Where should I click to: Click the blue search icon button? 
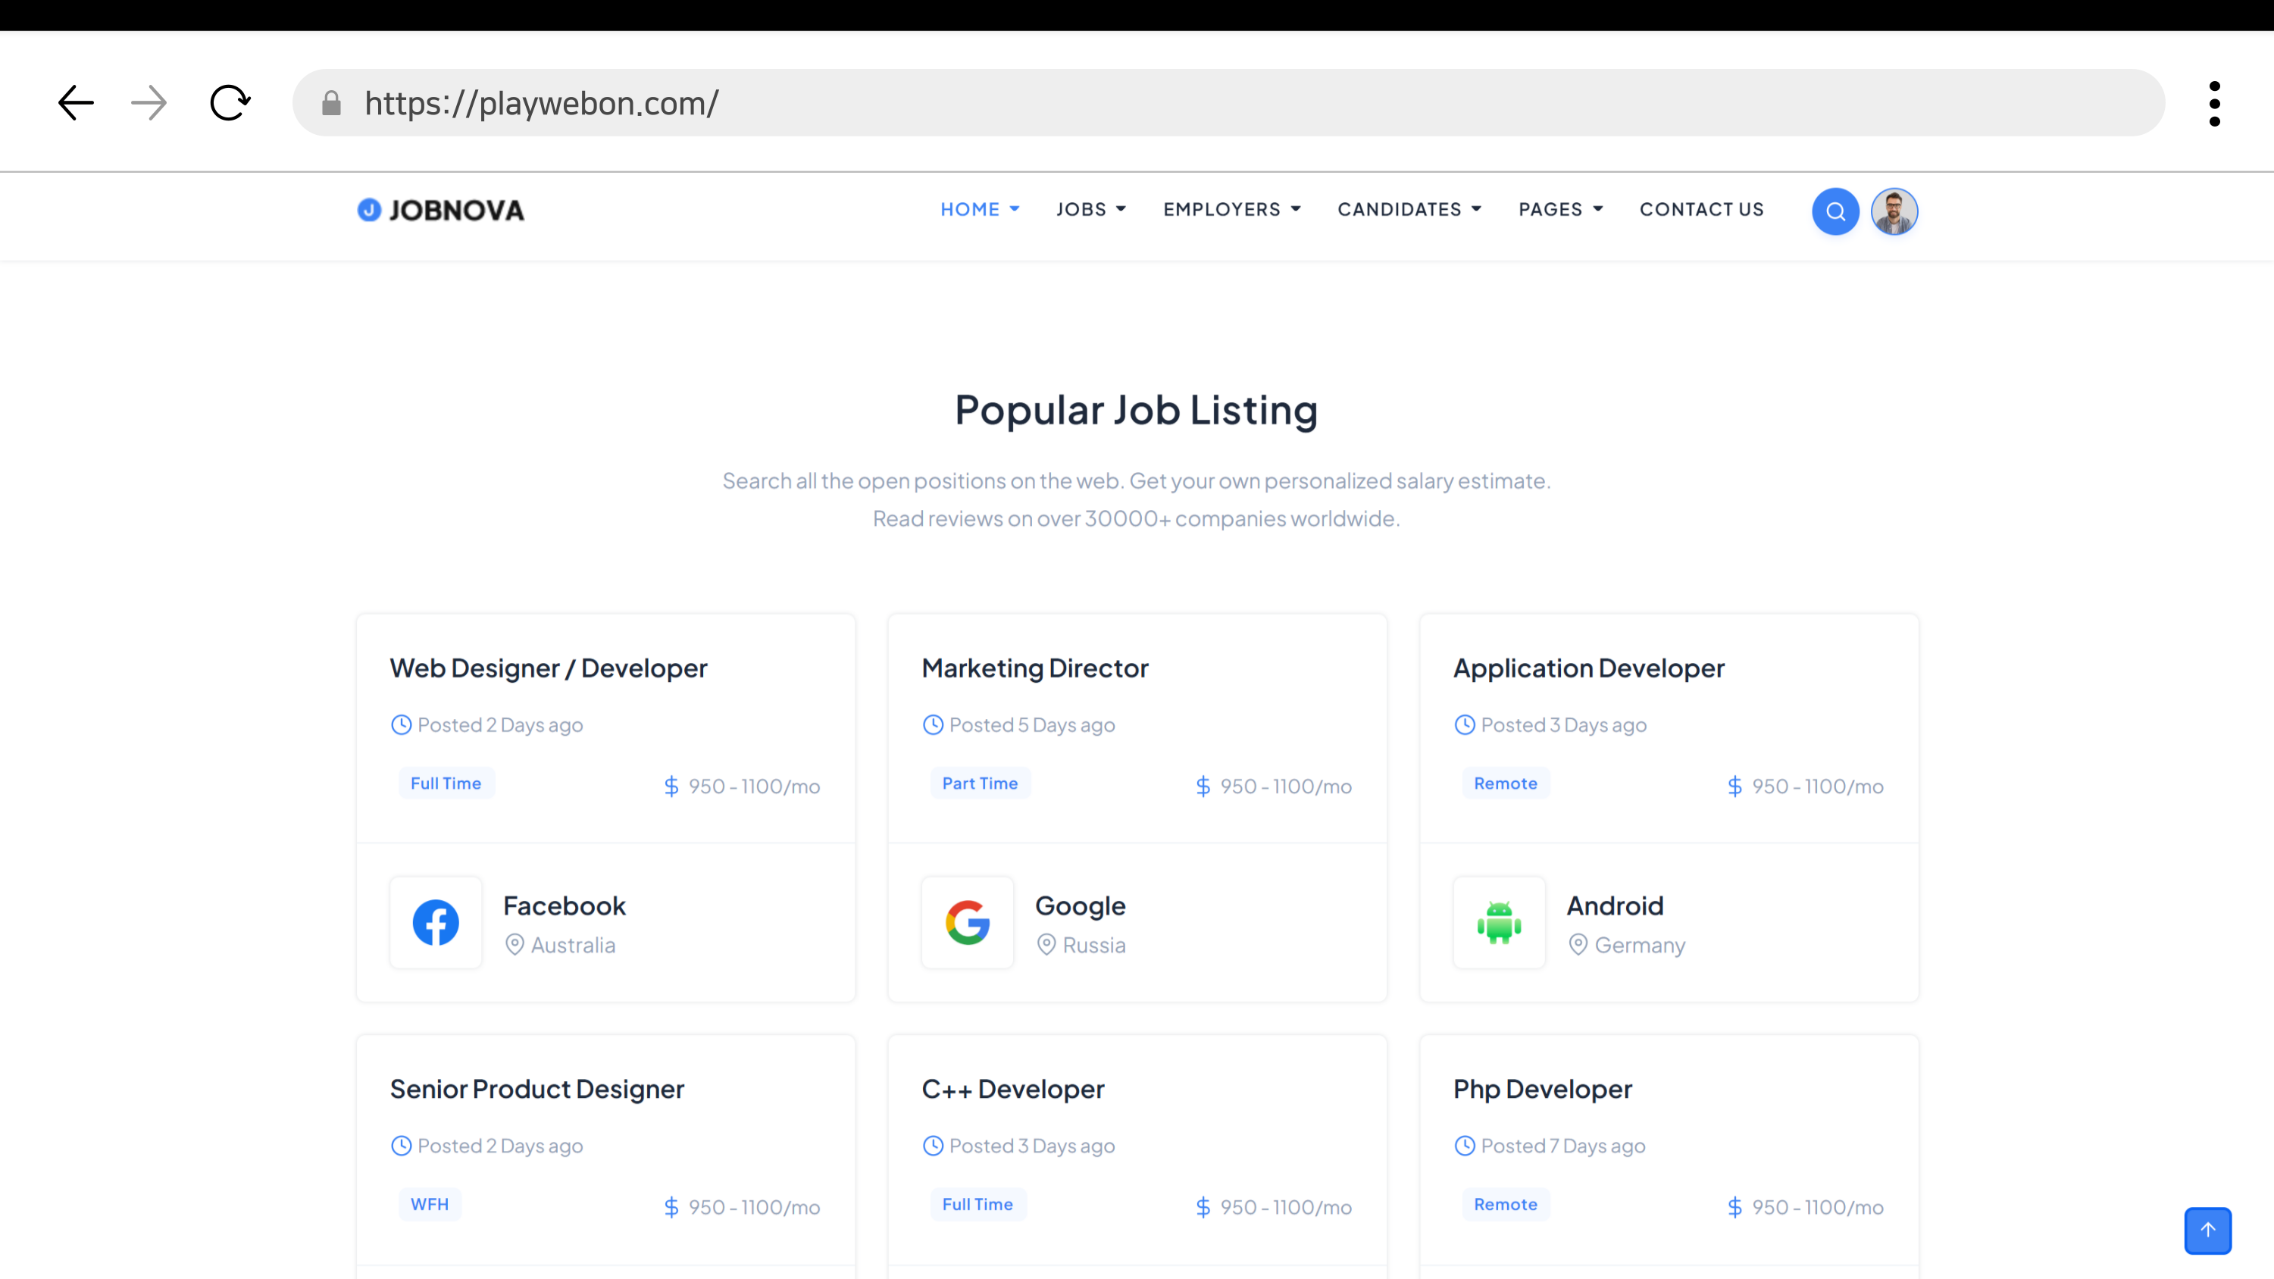(x=1835, y=211)
